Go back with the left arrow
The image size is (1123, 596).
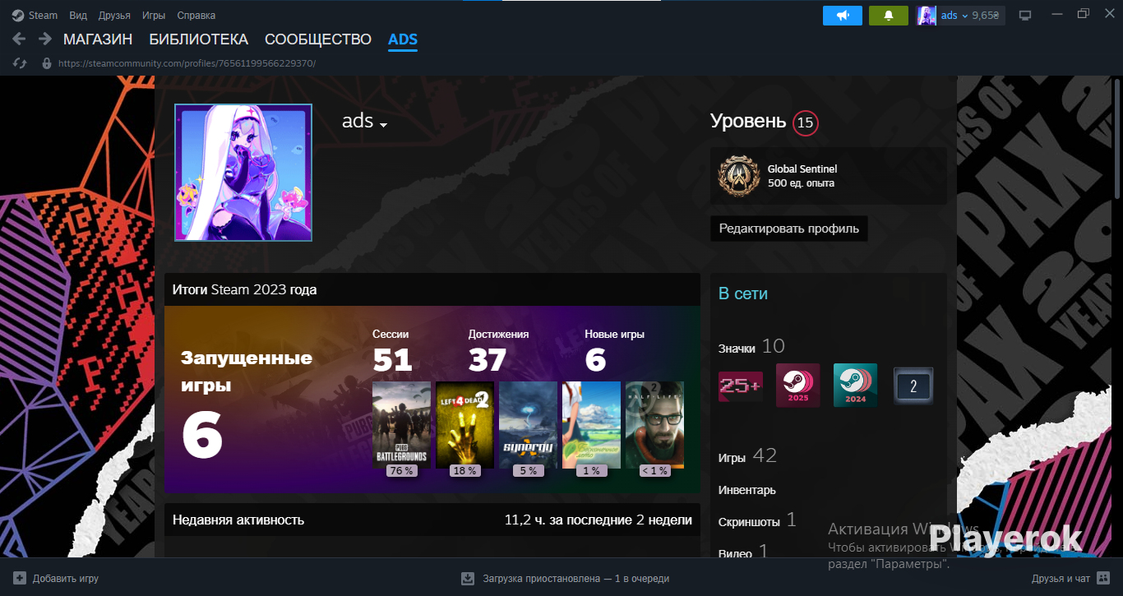pos(20,39)
